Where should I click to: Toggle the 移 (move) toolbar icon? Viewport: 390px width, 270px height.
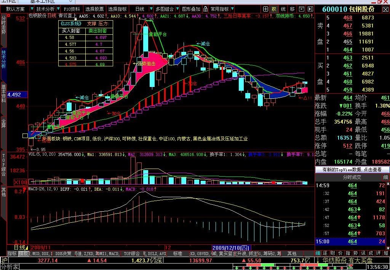292,9
